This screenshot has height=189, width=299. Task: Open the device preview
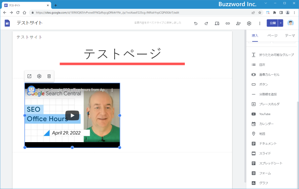tap(217, 23)
